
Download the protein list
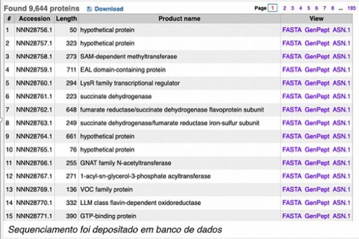pyautogui.click(x=109, y=9)
